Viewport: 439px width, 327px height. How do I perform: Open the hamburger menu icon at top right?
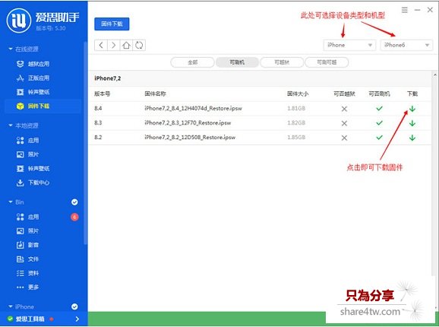[405, 10]
